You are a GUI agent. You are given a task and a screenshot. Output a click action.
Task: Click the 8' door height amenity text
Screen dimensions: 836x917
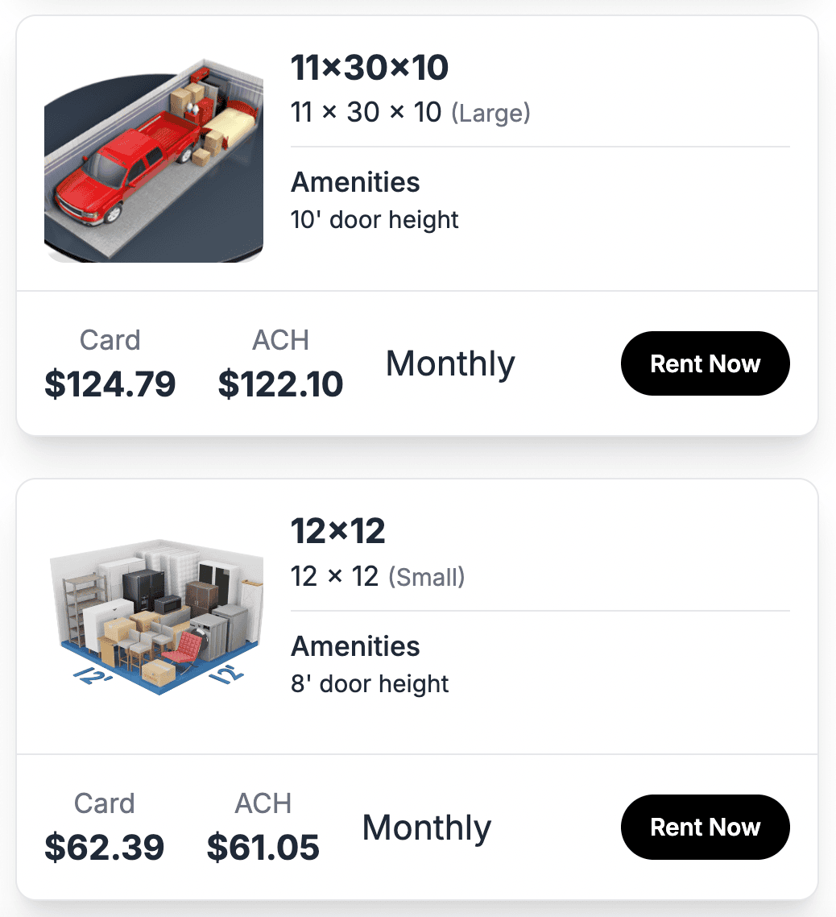369,683
